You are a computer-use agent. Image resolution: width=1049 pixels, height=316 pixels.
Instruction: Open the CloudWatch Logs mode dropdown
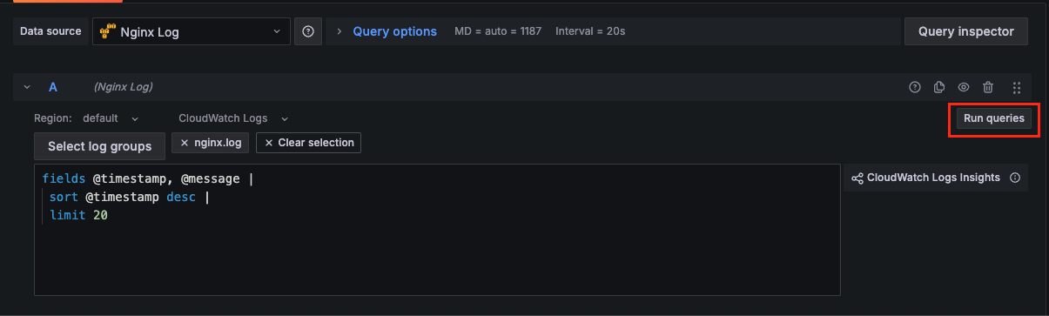click(x=233, y=118)
